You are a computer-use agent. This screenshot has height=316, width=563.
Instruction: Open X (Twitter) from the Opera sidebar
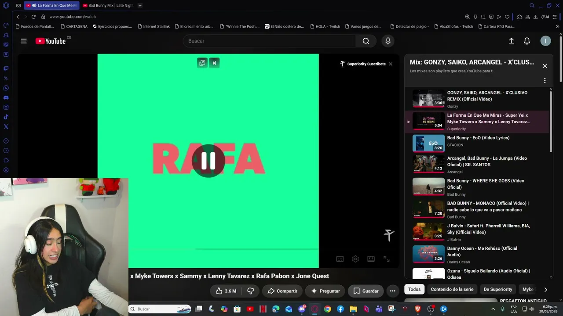tap(6, 126)
